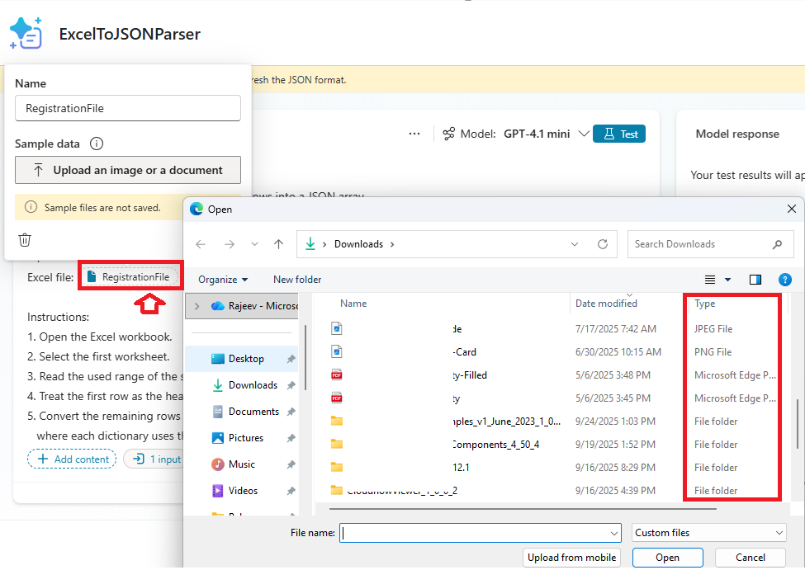The height and width of the screenshot is (570, 805).
Task: Go back using the dialog back arrow
Action: [201, 244]
